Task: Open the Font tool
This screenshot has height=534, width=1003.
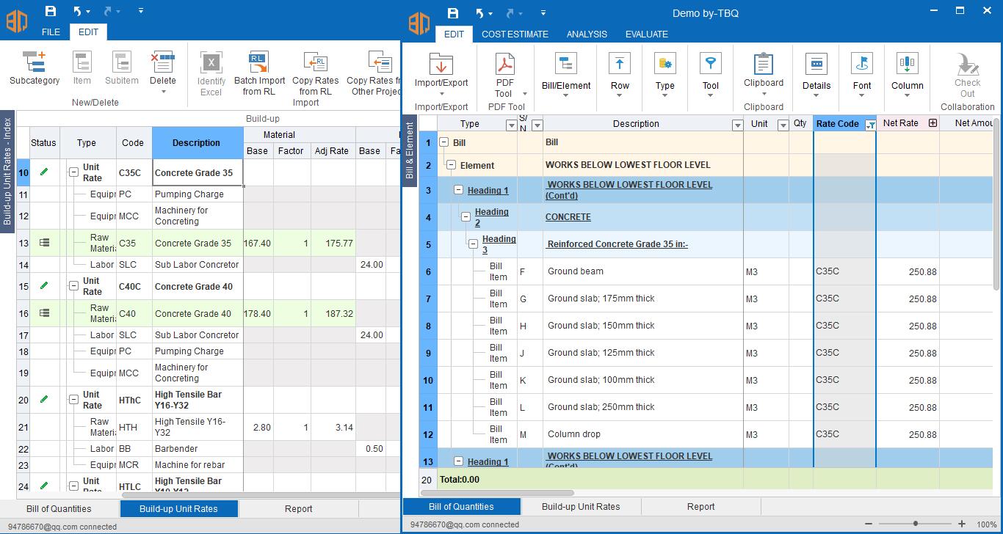Action: (x=862, y=65)
